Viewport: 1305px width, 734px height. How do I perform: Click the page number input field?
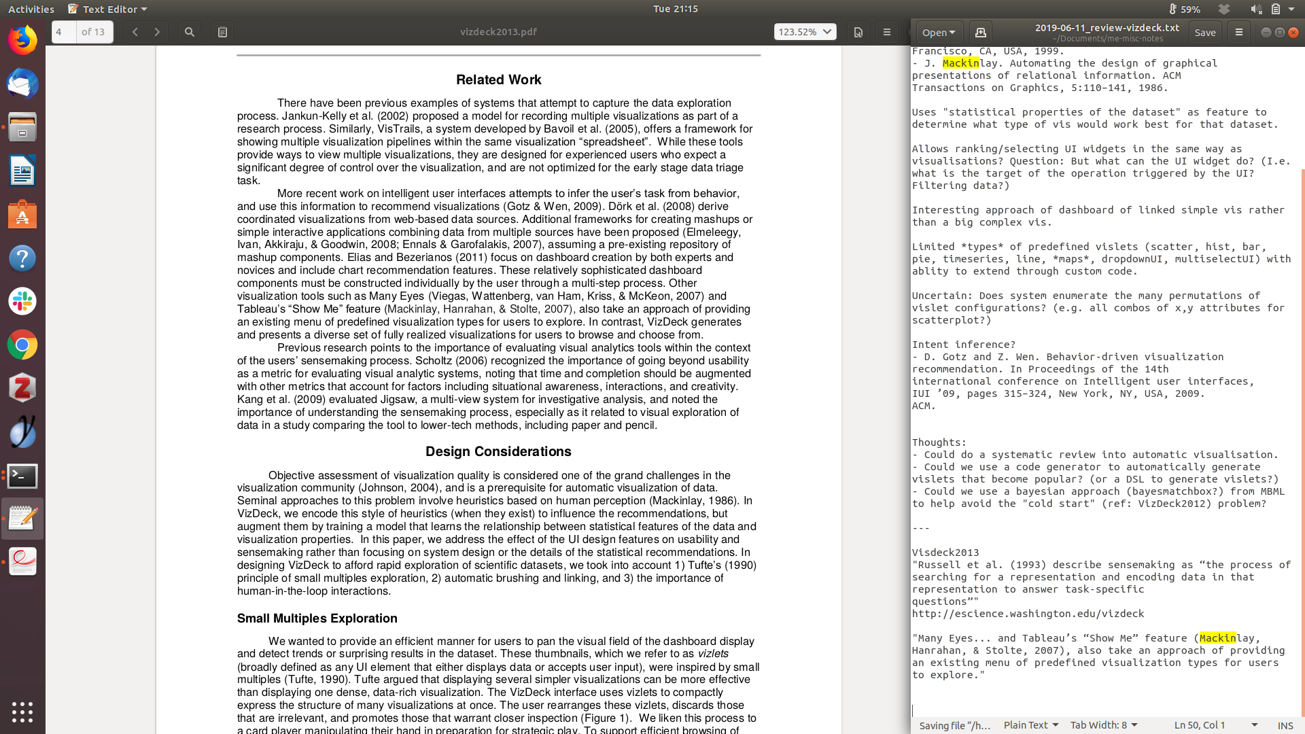click(64, 32)
